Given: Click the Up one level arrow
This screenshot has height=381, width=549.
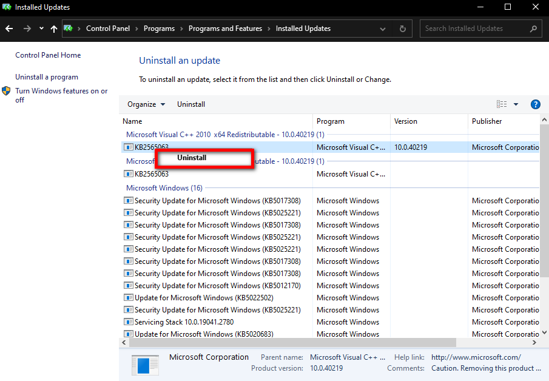Looking at the screenshot, I should [x=54, y=29].
